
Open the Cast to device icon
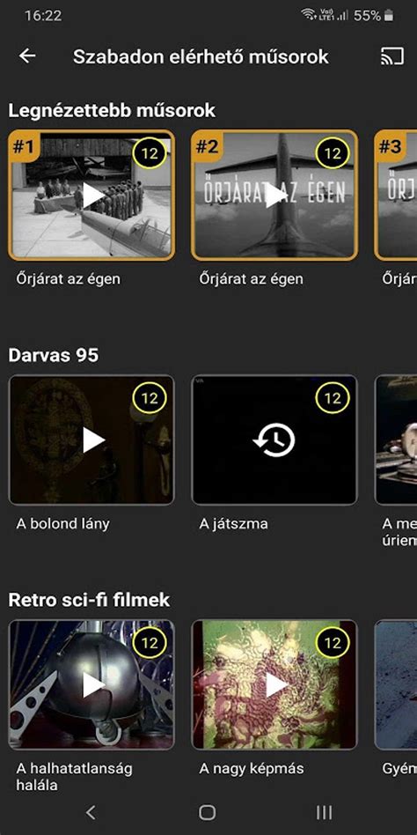pos(392,55)
